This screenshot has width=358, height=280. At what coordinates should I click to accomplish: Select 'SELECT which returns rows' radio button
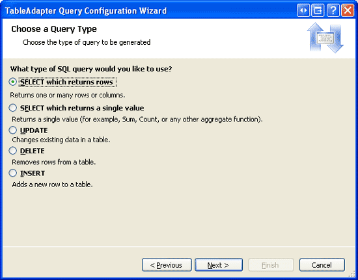click(x=13, y=82)
